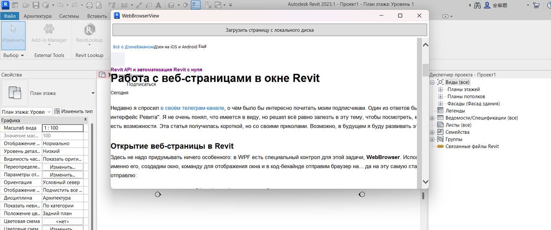
Task: Select Листы (все) in project browser
Action: pyautogui.click(x=458, y=125)
